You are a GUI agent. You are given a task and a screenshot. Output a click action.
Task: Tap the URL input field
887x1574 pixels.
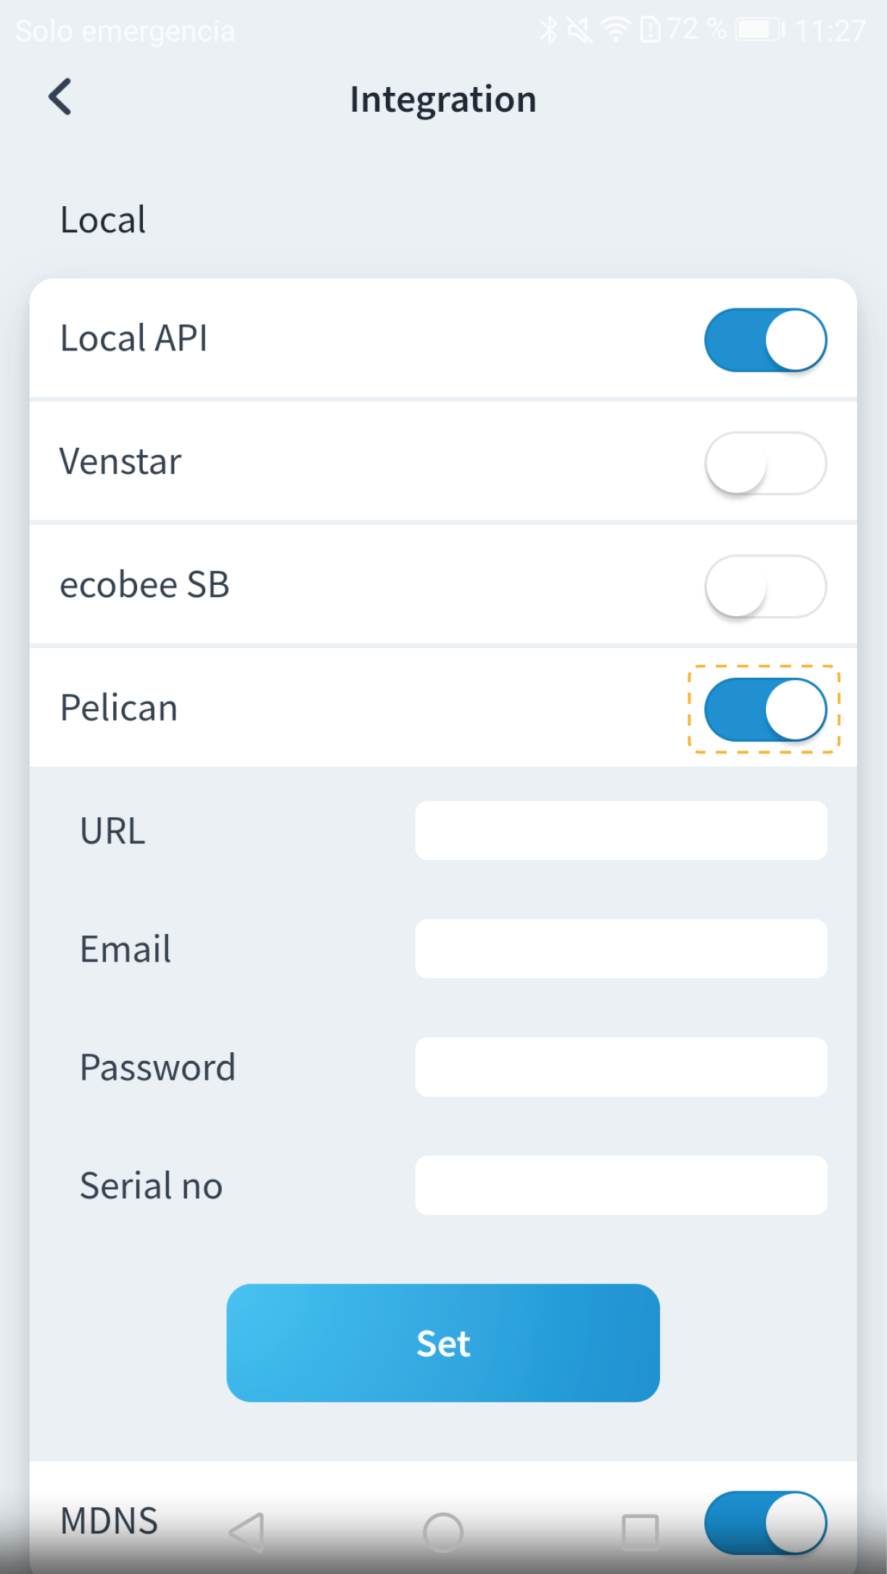[x=621, y=831]
